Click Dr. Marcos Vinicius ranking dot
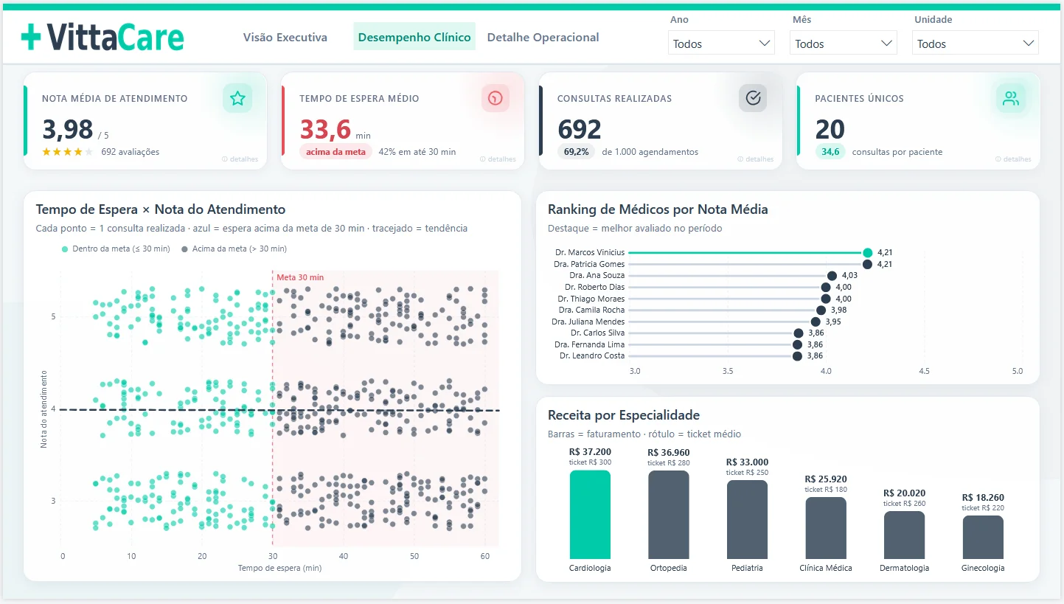Viewport: 1064px width, 604px height. point(868,252)
